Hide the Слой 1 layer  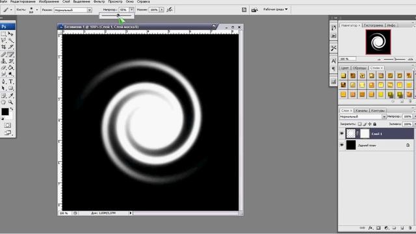coord(342,134)
